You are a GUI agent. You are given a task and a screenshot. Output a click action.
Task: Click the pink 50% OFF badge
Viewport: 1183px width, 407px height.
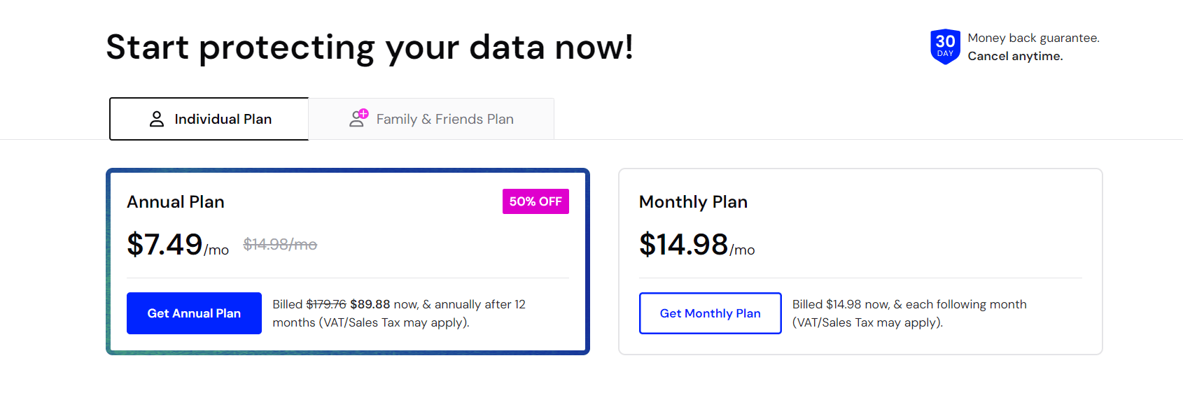click(x=535, y=201)
